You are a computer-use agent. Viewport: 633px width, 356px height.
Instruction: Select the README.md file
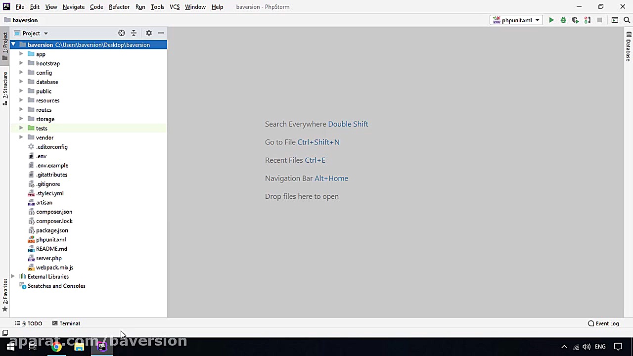point(51,249)
